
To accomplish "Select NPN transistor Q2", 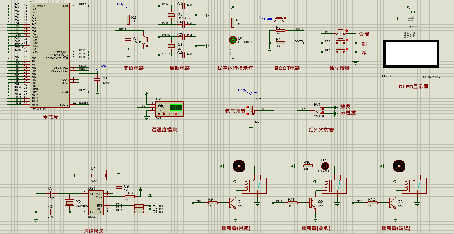I will point(313,203).
